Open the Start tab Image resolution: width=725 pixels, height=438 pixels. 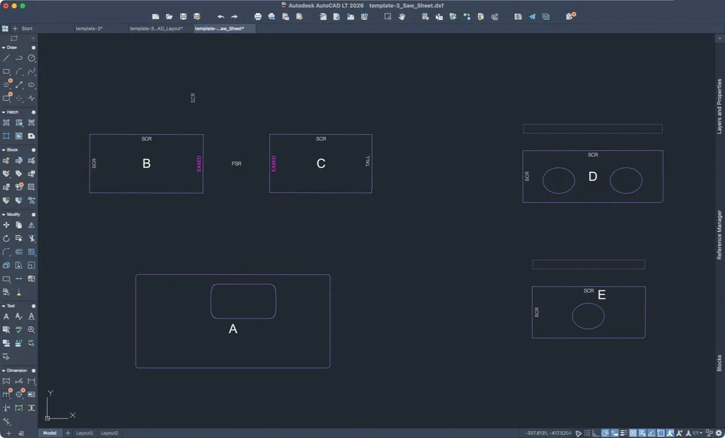tap(27, 29)
